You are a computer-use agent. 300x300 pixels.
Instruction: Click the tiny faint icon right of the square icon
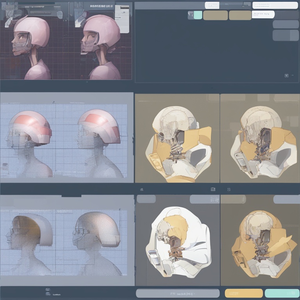coord(292,75)
